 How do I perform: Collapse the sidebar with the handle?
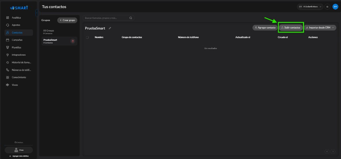tap(37, 13)
